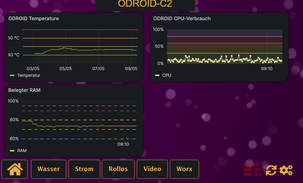Click the CPU usage graph plot area

point(225,47)
